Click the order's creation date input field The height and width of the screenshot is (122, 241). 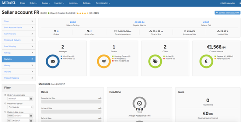(18, 99)
